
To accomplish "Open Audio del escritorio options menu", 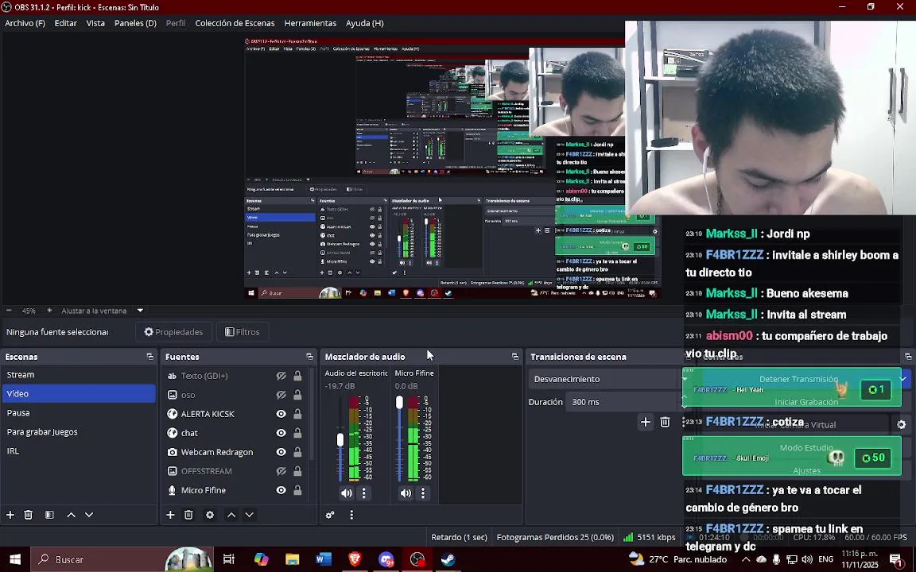I will (363, 493).
